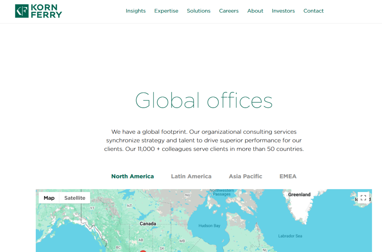Click the Greenland label on the map
This screenshot has width=382, height=252.
[299, 195]
